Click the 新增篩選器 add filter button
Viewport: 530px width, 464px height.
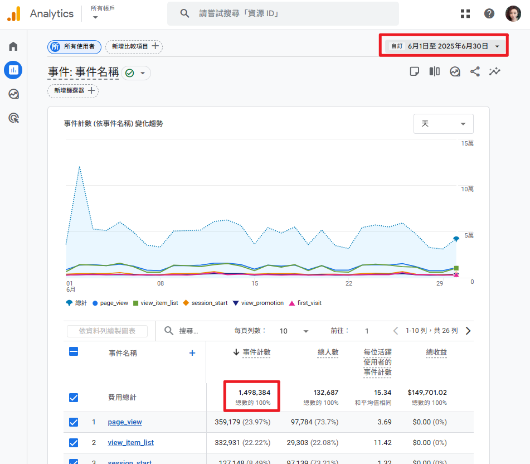click(73, 91)
